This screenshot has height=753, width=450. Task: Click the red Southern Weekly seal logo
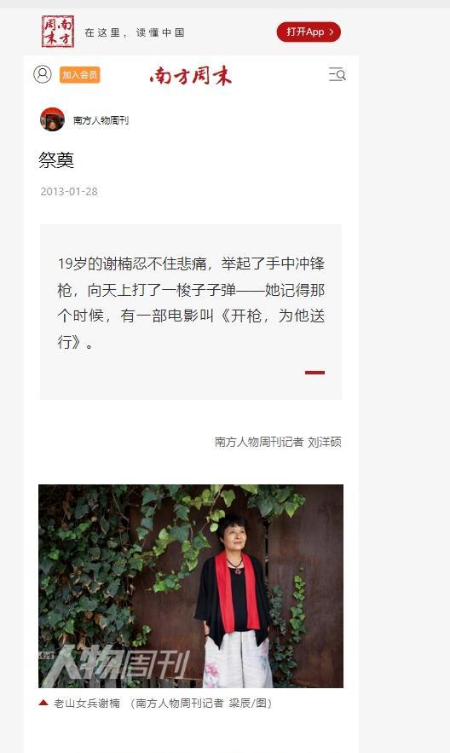tap(58, 32)
